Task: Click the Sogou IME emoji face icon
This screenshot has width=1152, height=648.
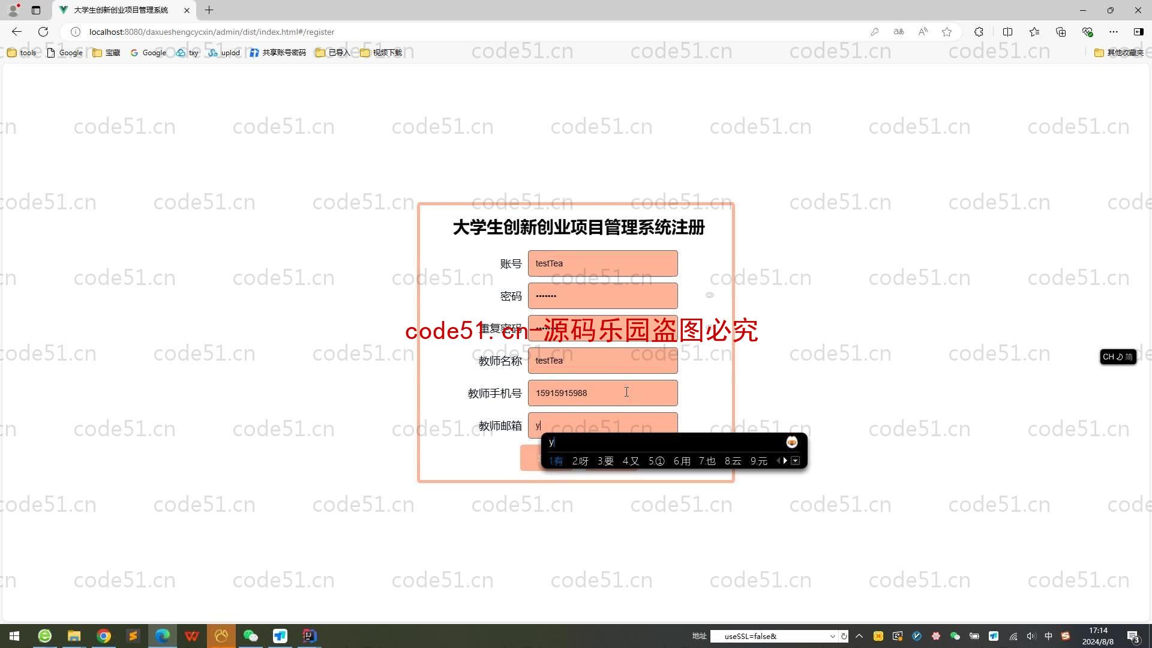Action: (791, 442)
